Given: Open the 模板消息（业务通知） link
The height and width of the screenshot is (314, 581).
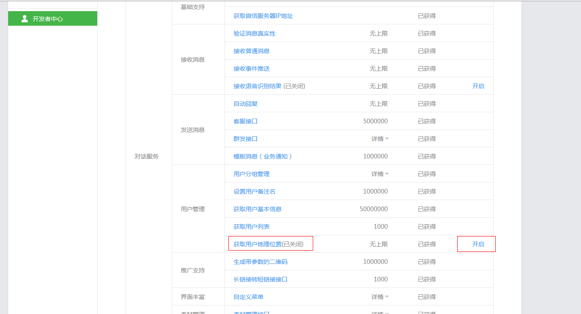Looking at the screenshot, I should (x=263, y=156).
